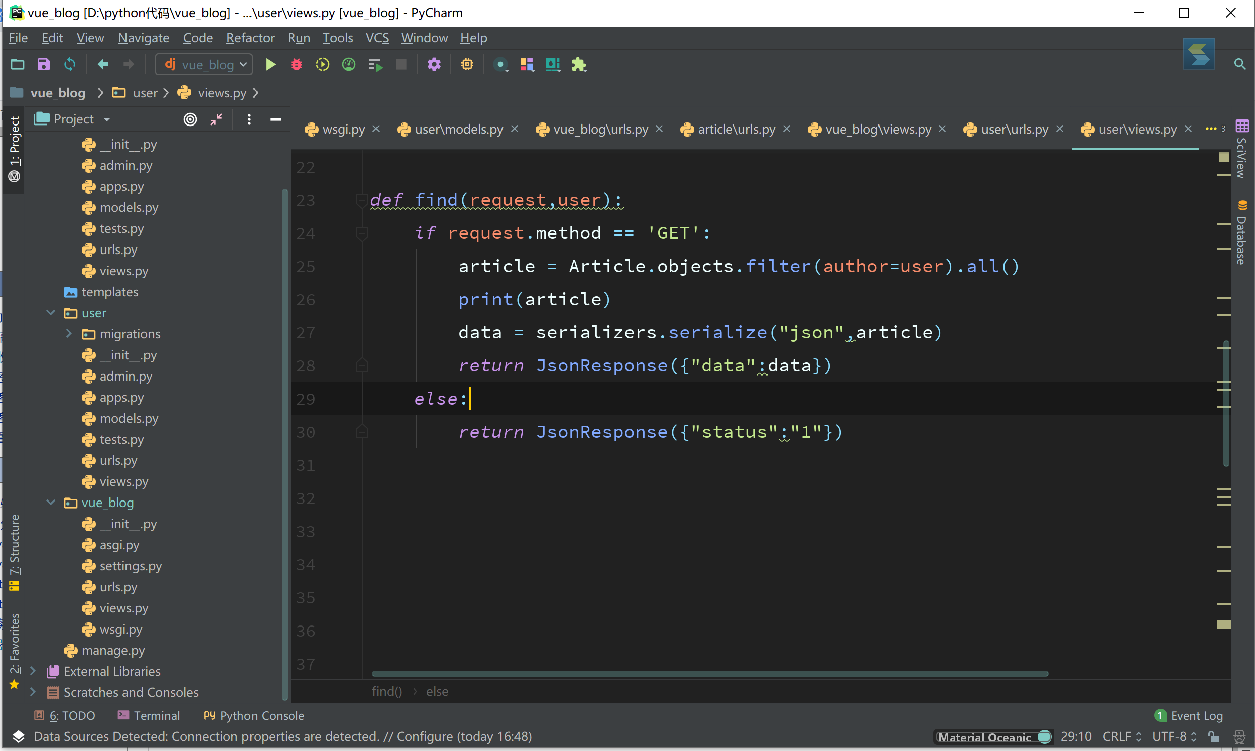Image resolution: width=1255 pixels, height=751 pixels.
Task: Enable Always Select Opened File in Project panel
Action: point(190,119)
